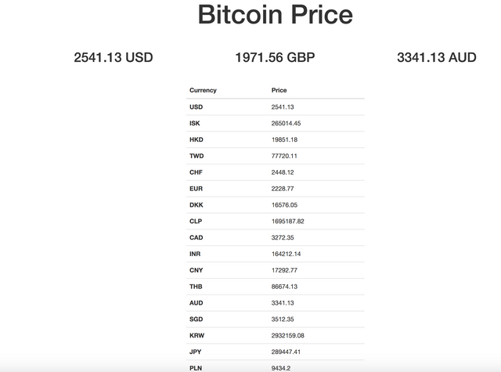The height and width of the screenshot is (372, 501).
Task: Click the Price column header
Action: [x=279, y=90]
